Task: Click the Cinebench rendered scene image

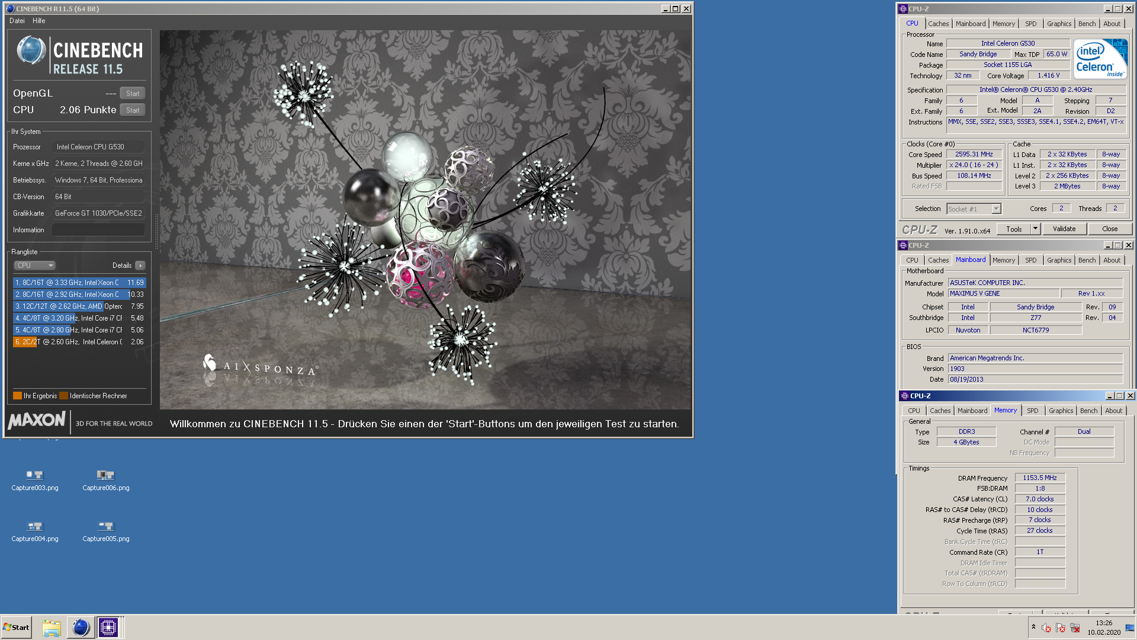Action: tap(425, 220)
